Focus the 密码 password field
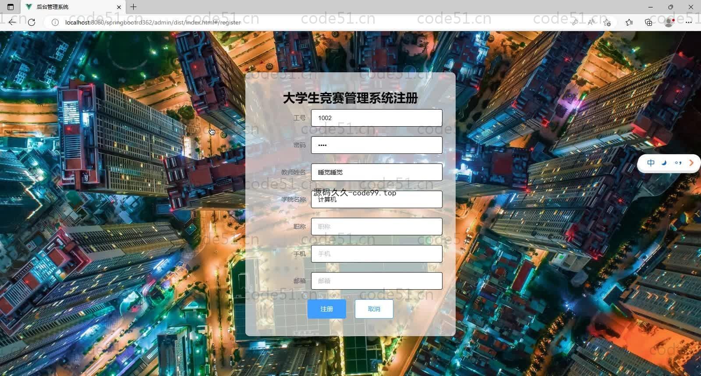The image size is (701, 376). click(x=377, y=145)
